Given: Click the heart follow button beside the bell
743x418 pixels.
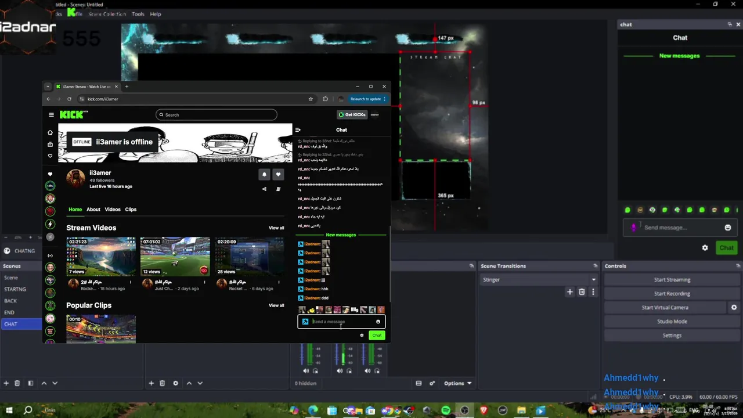Looking at the screenshot, I should coord(278,174).
